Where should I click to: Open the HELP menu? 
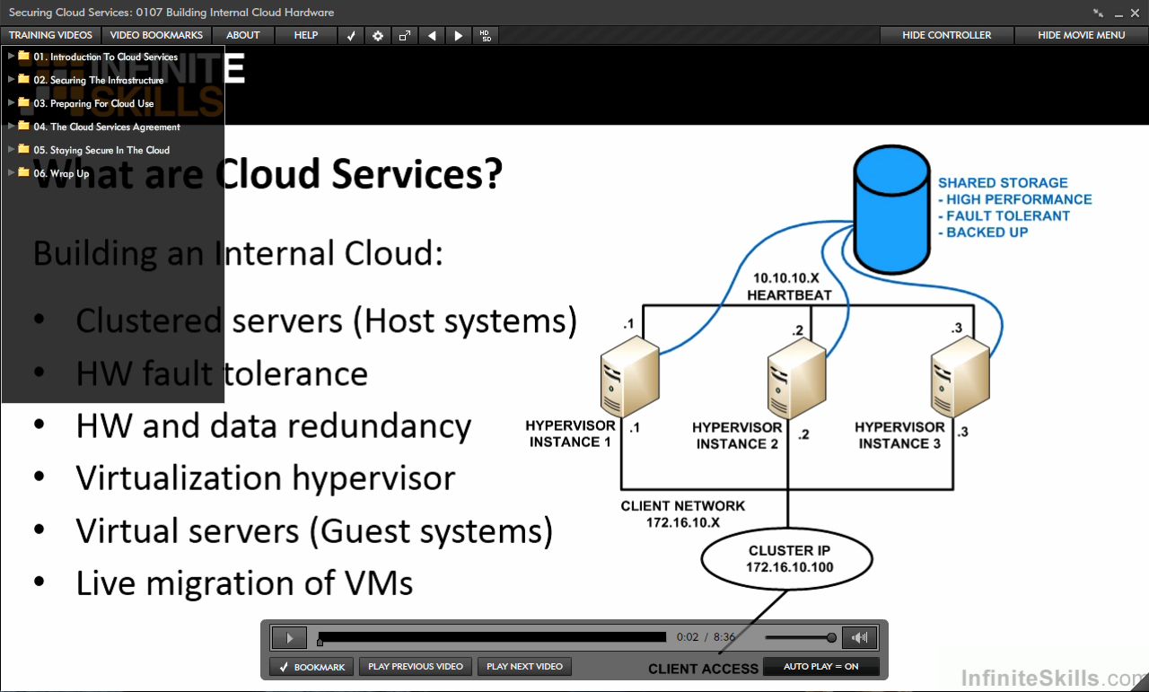(306, 36)
